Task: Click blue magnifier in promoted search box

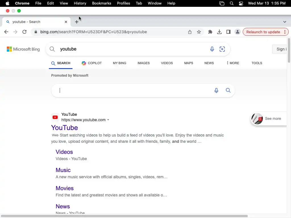Action: click(228, 90)
